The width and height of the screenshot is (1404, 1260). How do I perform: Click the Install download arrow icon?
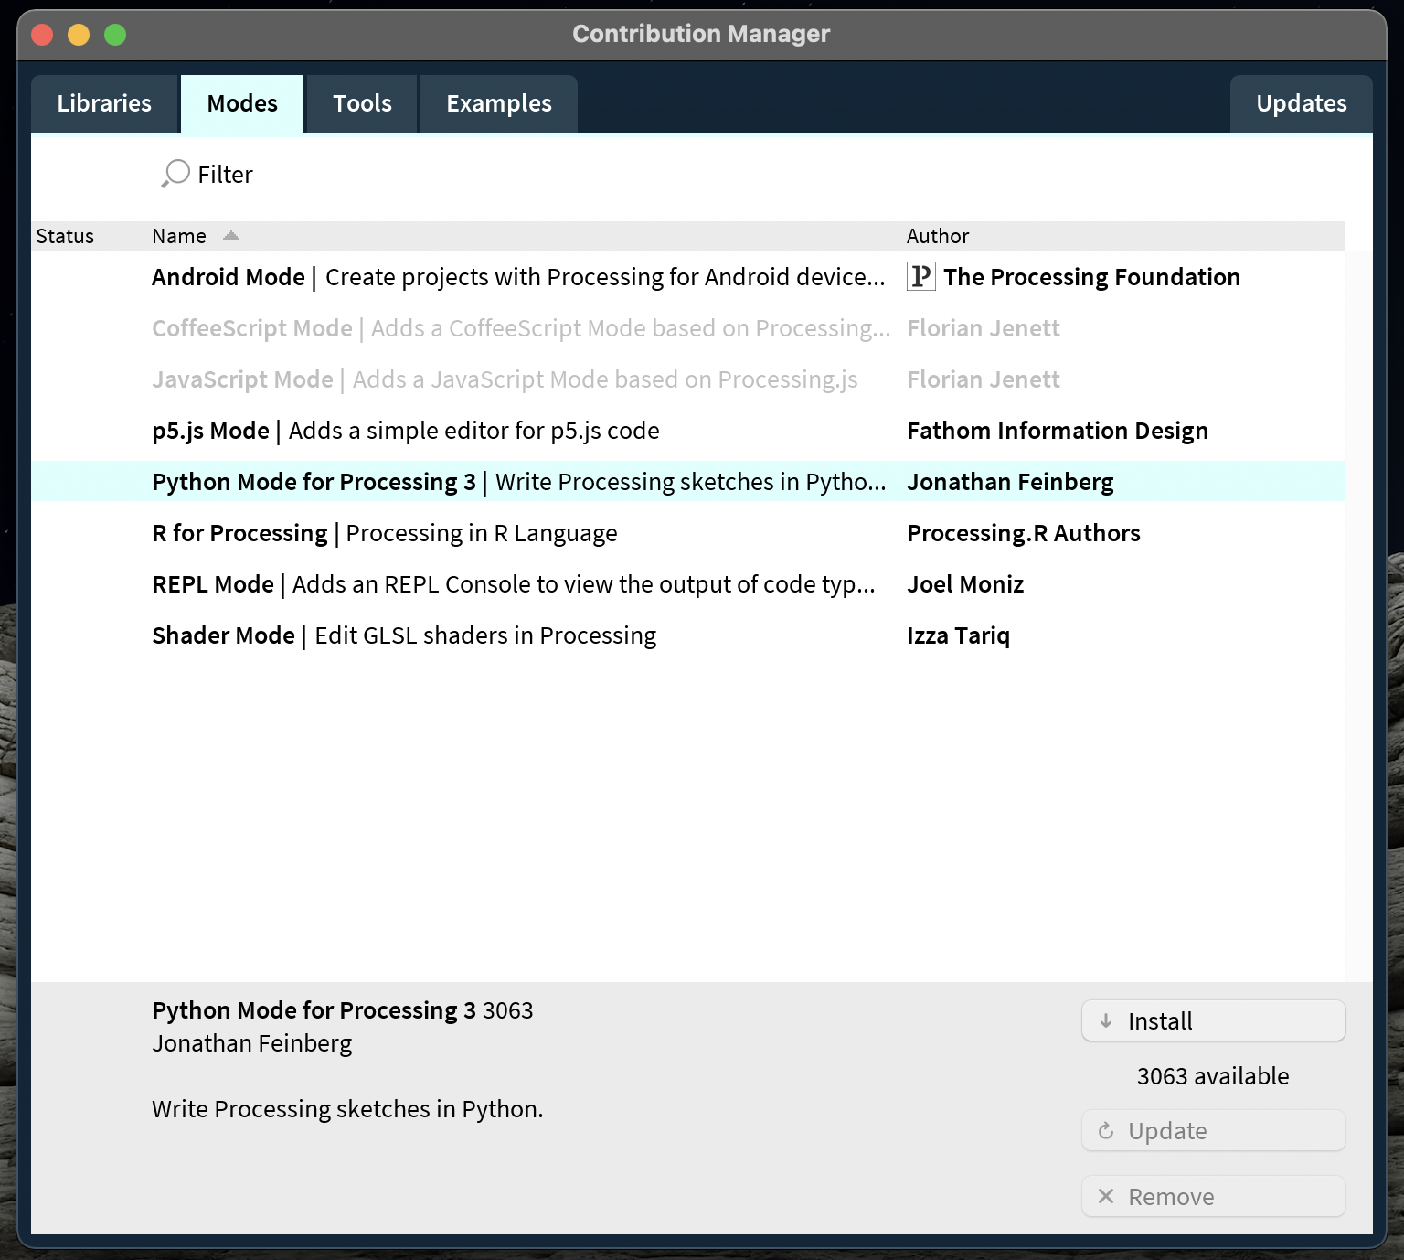tap(1106, 1021)
